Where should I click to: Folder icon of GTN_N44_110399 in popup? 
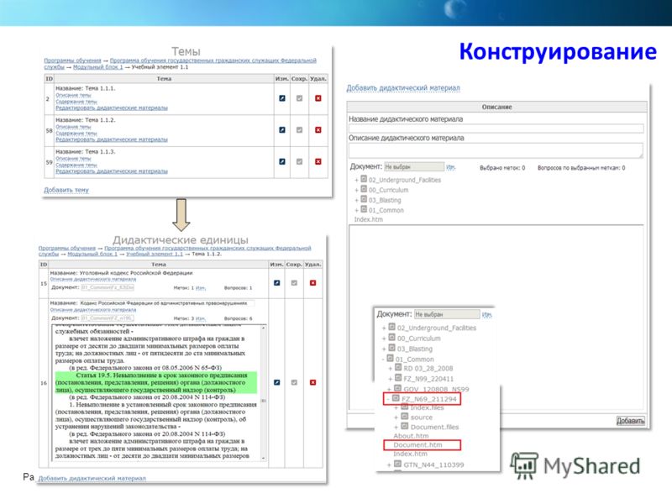tap(397, 464)
